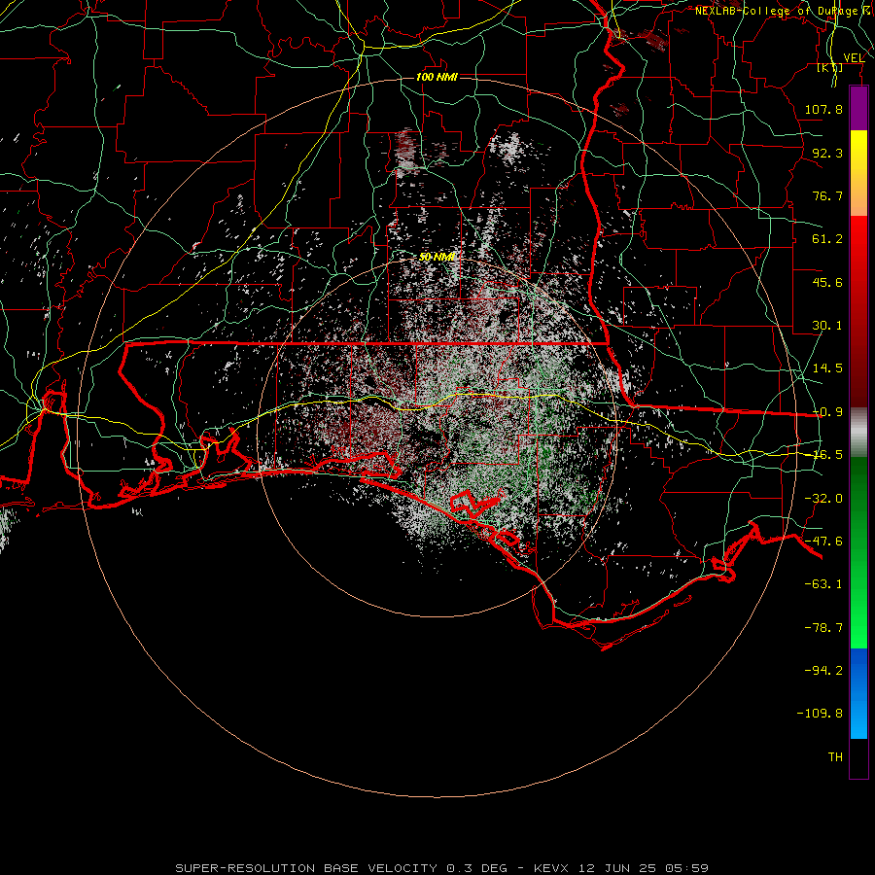Screen dimensions: 875x875
Task: Click the TH threshold label
Action: (x=835, y=756)
